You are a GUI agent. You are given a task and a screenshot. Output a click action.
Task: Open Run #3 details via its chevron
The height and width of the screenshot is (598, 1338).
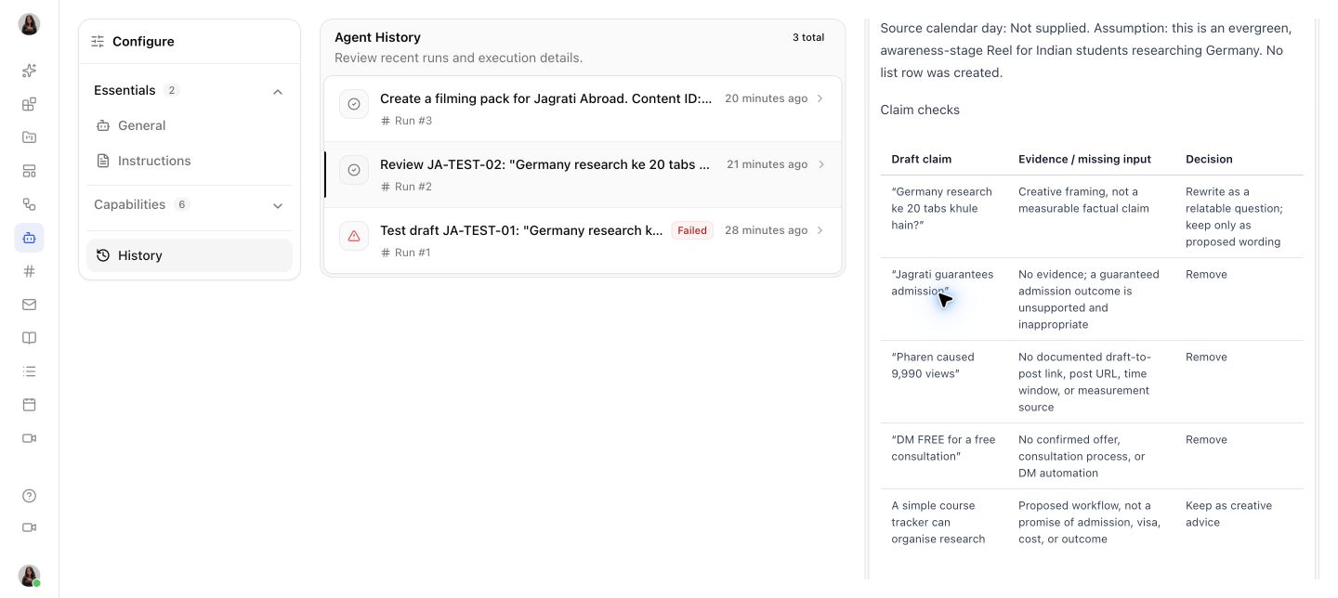[x=820, y=98]
